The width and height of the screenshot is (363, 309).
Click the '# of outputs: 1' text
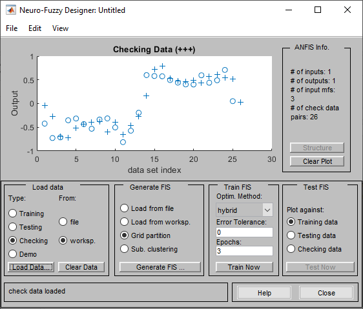313,81
